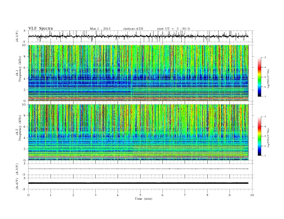Click the "4" kHz tick on ch.2 frequency axis

point(25,138)
